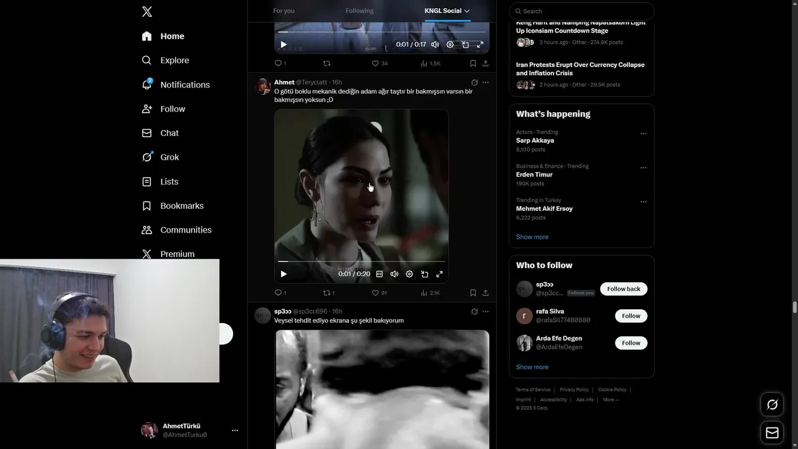The width and height of the screenshot is (798, 449).
Task: Open more options on sp3cc post
Action: 486,312
